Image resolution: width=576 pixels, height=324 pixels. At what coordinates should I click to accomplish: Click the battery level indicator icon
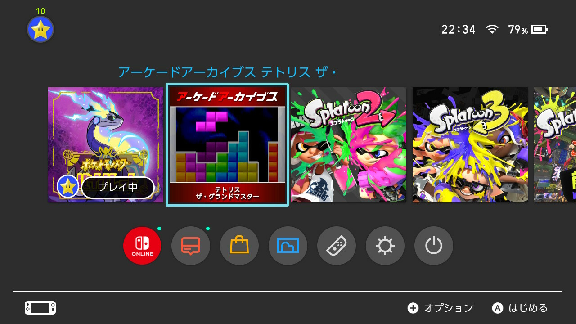click(x=539, y=30)
